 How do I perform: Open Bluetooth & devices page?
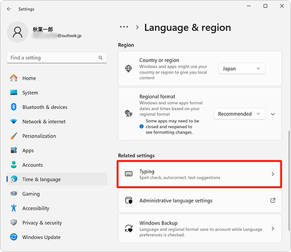(56, 107)
